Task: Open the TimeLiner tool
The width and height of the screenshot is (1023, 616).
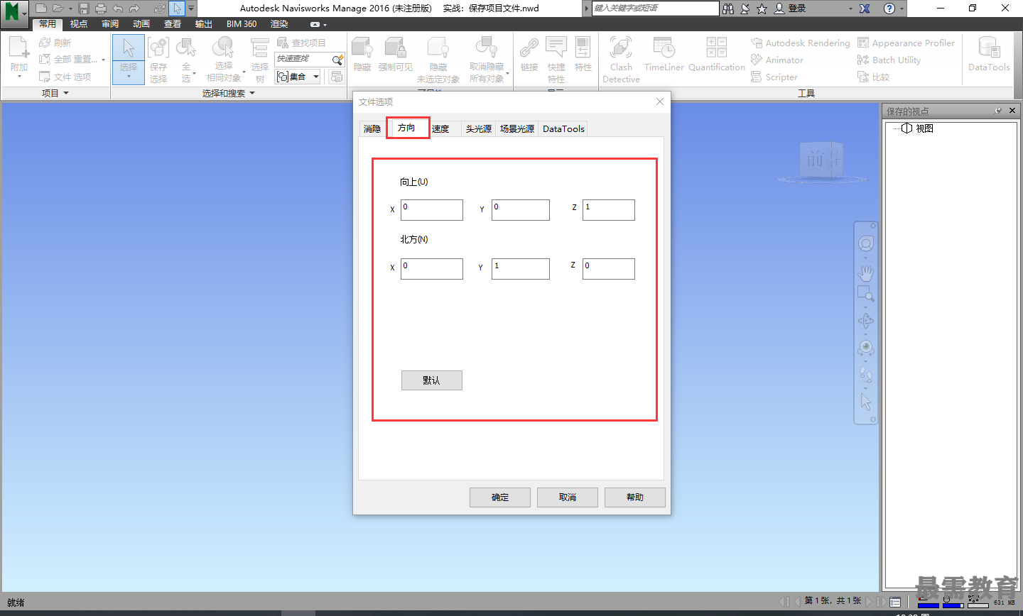Action: click(x=664, y=55)
